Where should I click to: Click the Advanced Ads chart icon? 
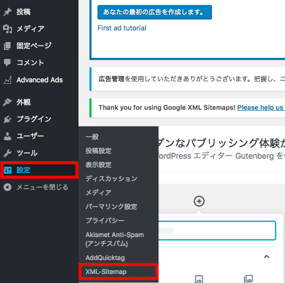7,80
